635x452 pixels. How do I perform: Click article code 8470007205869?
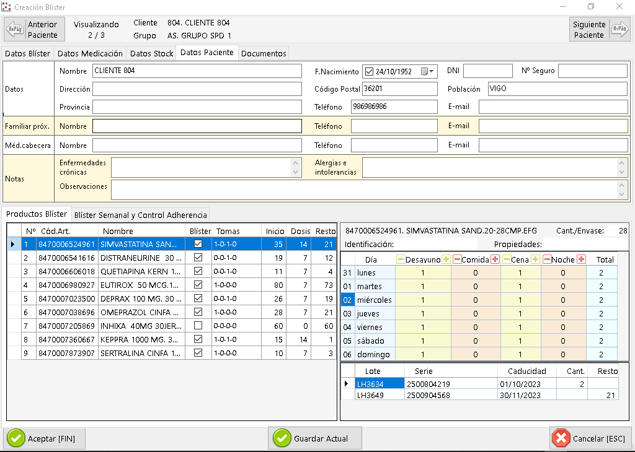(66, 326)
